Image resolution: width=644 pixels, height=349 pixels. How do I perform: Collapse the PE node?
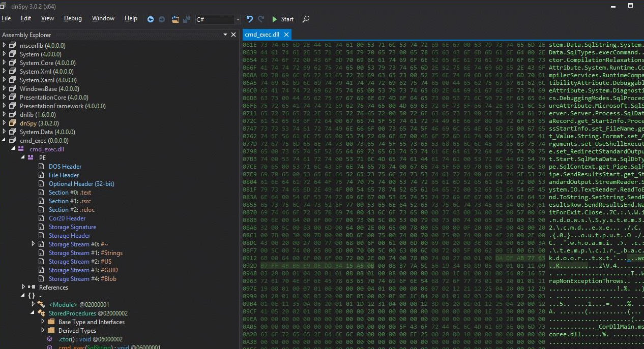(x=23, y=158)
